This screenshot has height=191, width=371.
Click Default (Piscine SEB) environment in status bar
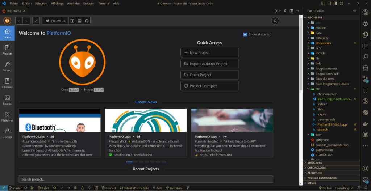point(134,188)
